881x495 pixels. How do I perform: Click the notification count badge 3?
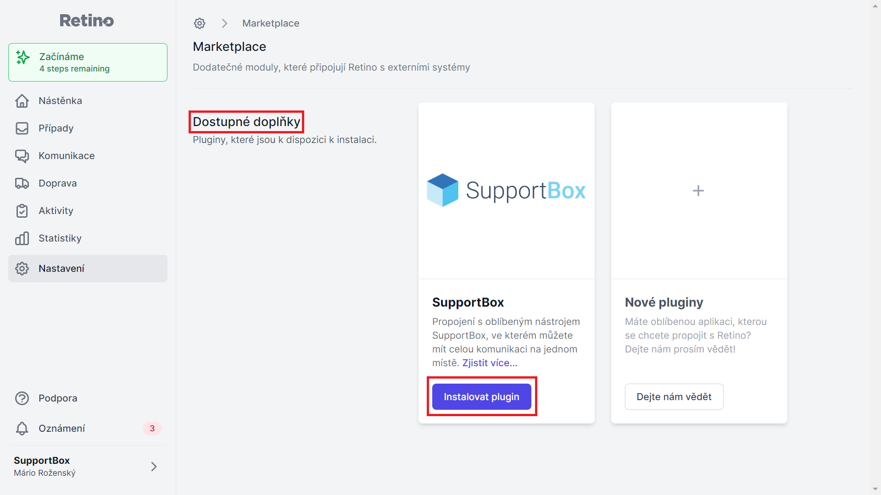[x=152, y=429]
